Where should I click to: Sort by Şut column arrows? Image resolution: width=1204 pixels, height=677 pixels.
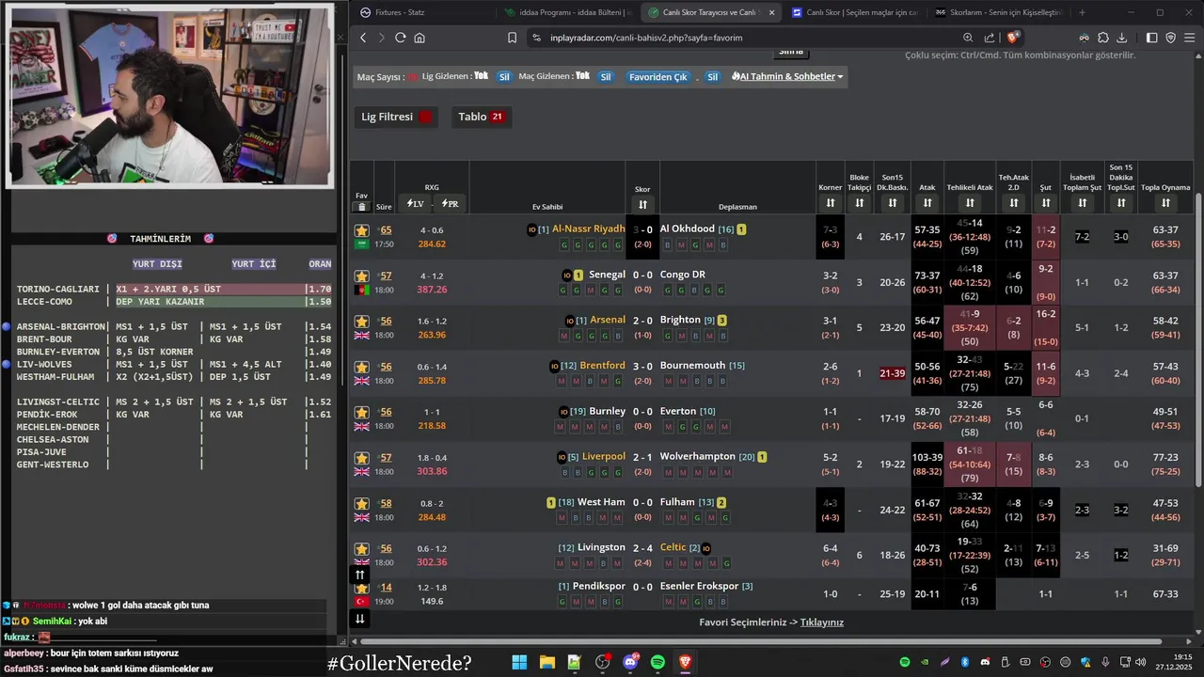[x=1045, y=203]
